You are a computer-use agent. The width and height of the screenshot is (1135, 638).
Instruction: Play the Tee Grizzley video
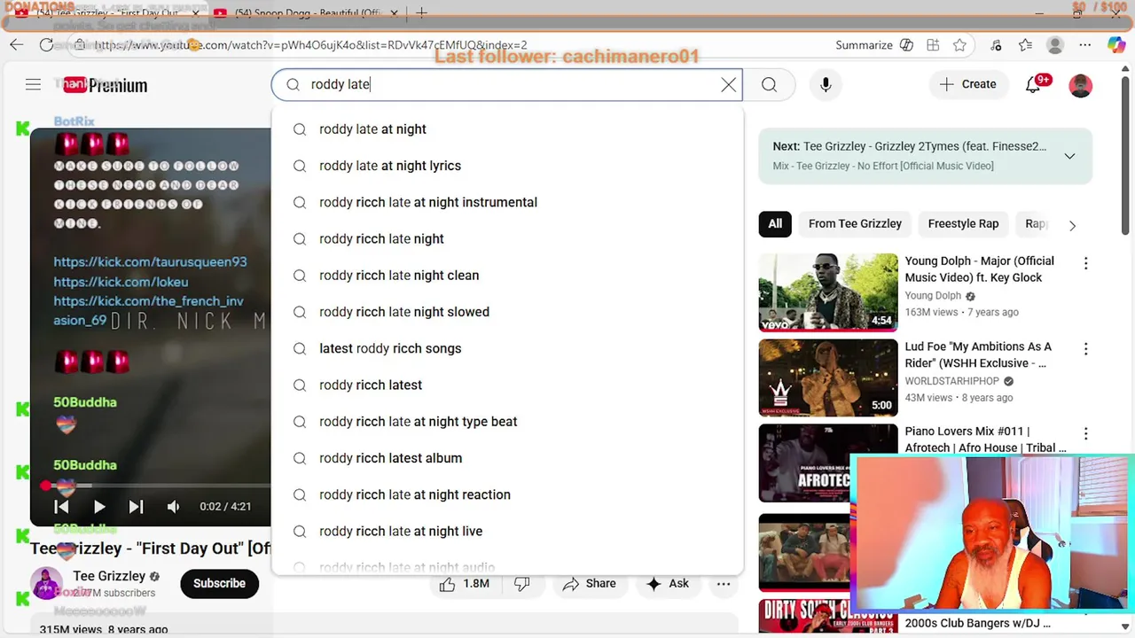coord(99,507)
